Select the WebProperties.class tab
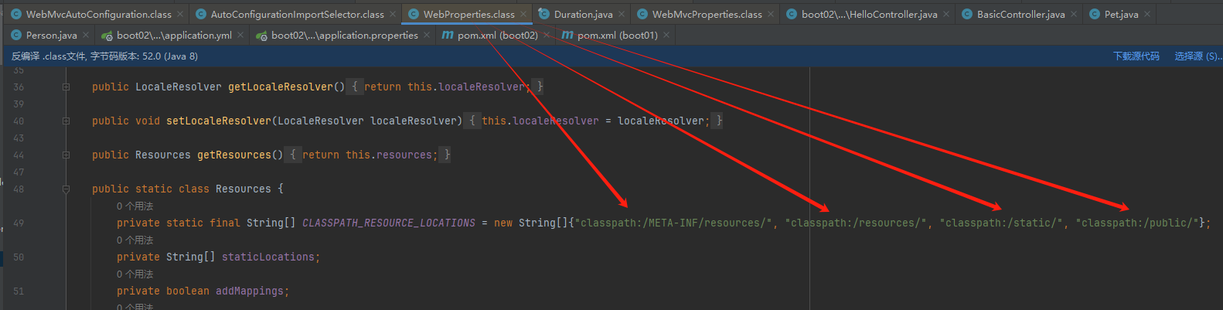This screenshot has height=310, width=1223. click(x=468, y=14)
